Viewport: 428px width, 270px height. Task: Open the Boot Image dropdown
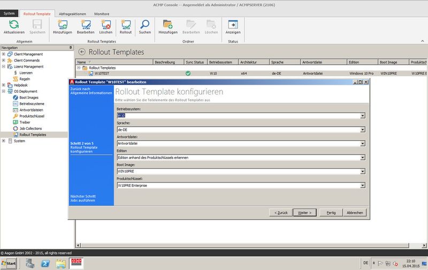click(363, 171)
